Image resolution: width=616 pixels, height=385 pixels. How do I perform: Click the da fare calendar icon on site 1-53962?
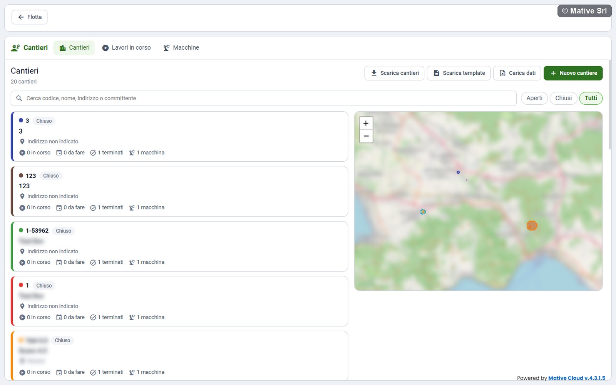tap(59, 263)
